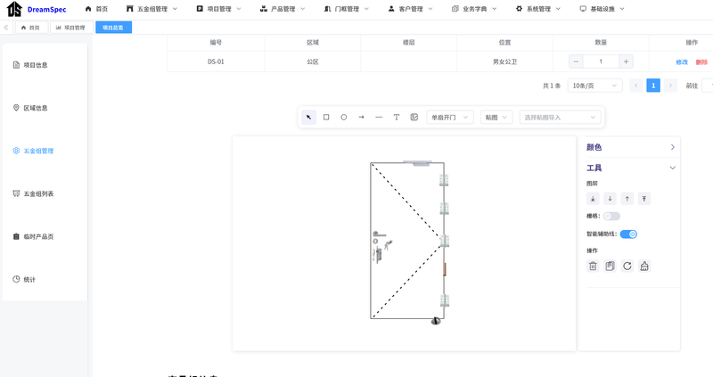The image size is (713, 377).
Task: Open the 基础设施 top menu
Action: (602, 9)
